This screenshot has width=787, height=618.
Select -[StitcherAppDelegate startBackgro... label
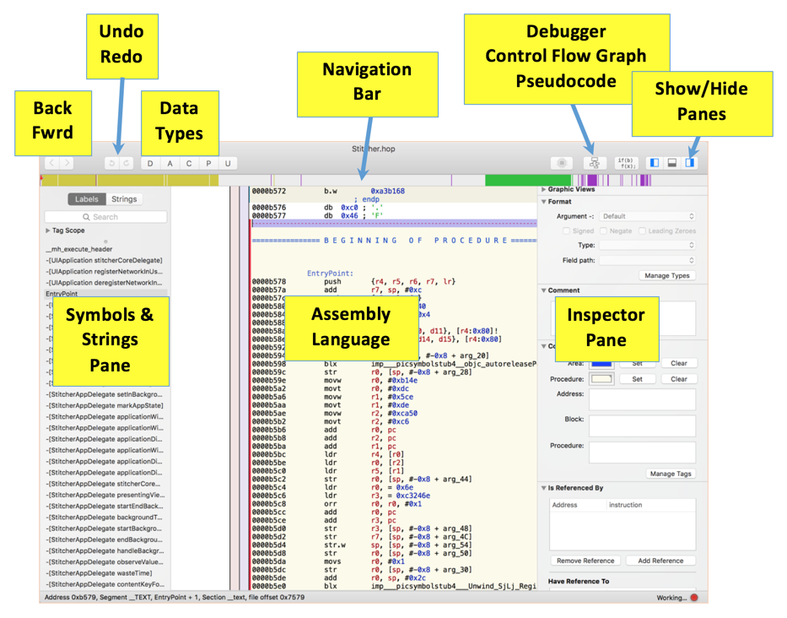(104, 529)
